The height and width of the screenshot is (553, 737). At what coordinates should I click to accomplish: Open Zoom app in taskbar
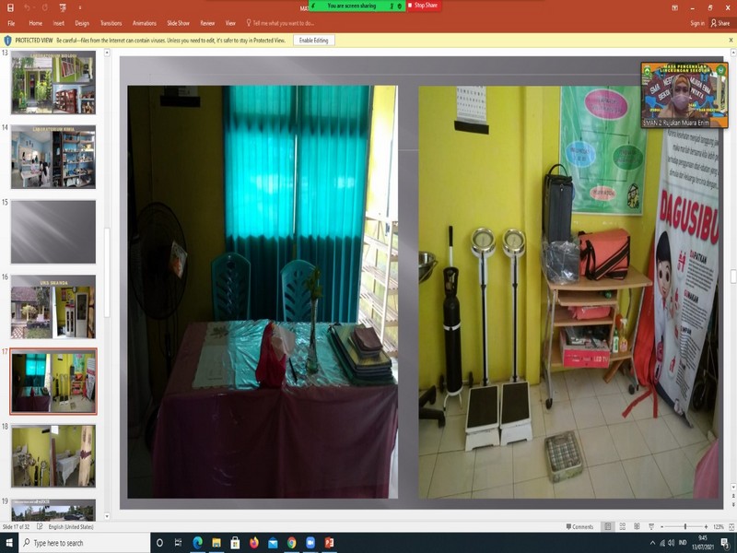(x=310, y=543)
